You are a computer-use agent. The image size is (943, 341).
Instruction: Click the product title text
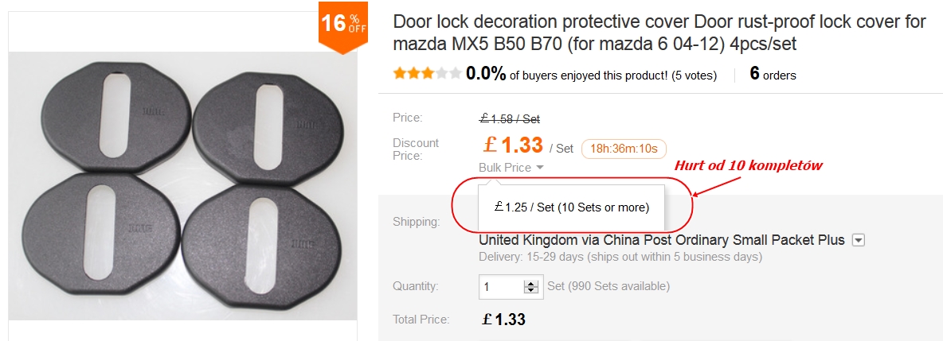(x=659, y=33)
